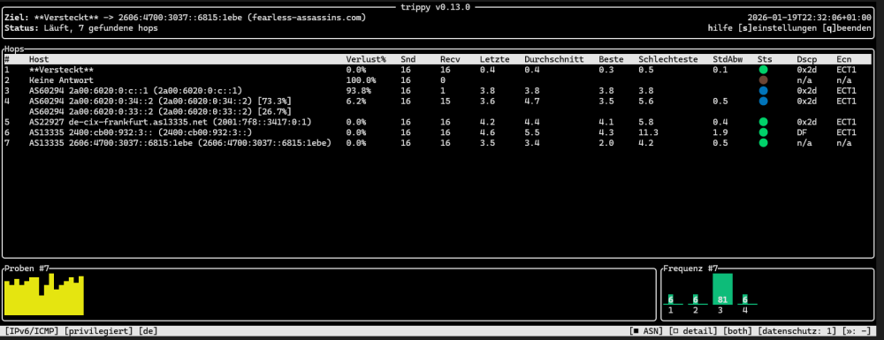
Task: Click the [»: -] indicator in footer
Action: 857,331
